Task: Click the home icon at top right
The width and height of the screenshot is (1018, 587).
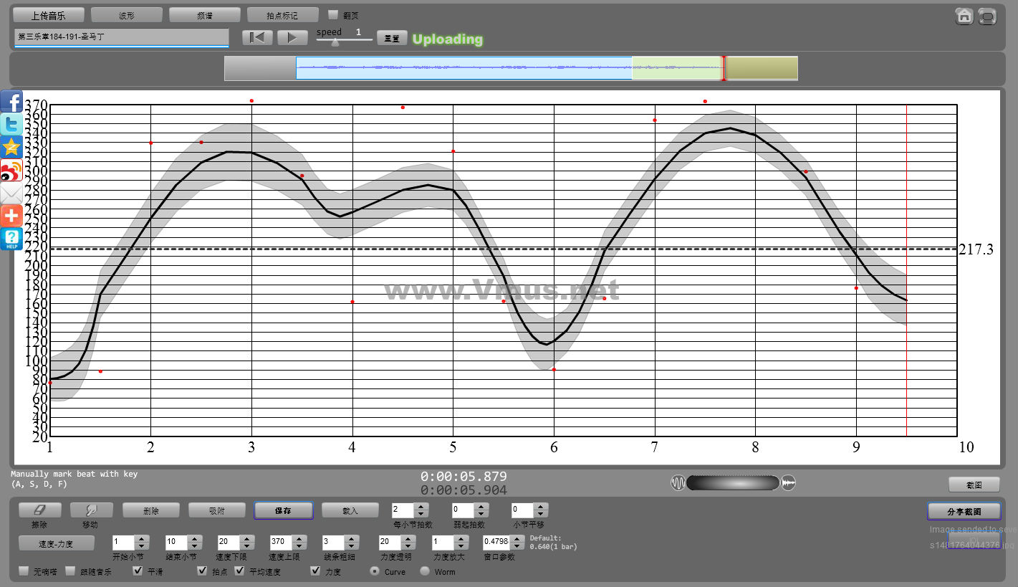Action: [x=964, y=16]
